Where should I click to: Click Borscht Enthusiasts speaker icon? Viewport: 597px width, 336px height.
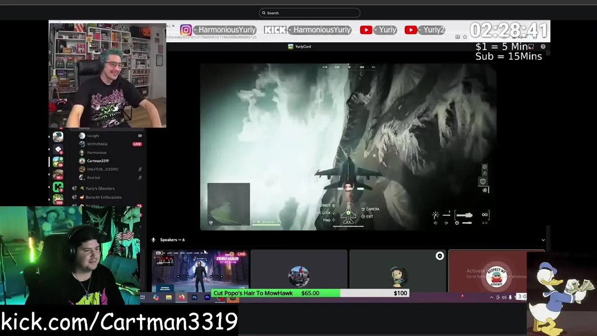pos(74,197)
